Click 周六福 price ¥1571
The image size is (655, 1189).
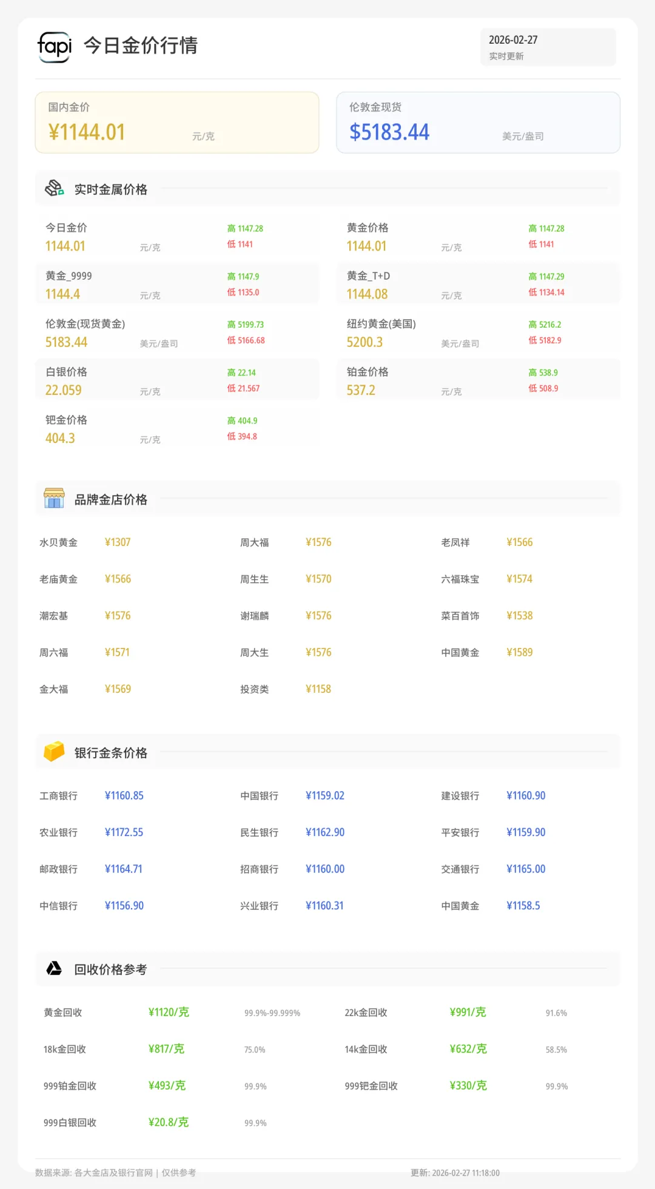(117, 652)
